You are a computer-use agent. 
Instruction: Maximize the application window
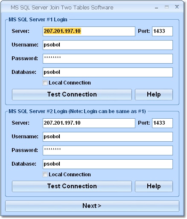pos(167,7)
